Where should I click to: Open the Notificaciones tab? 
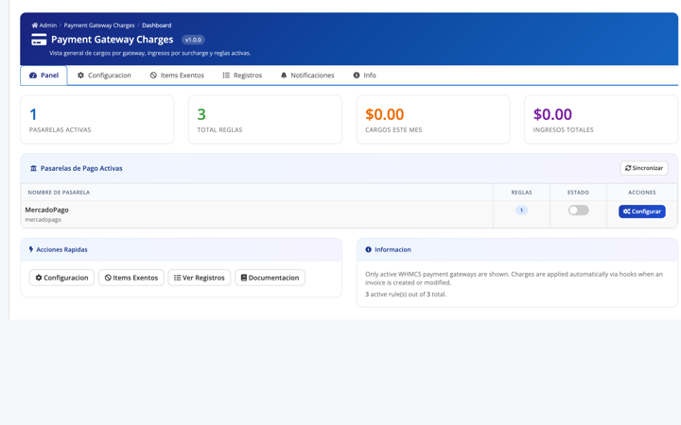point(307,76)
